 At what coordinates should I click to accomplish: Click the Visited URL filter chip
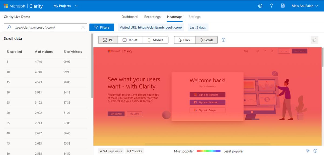151,27
